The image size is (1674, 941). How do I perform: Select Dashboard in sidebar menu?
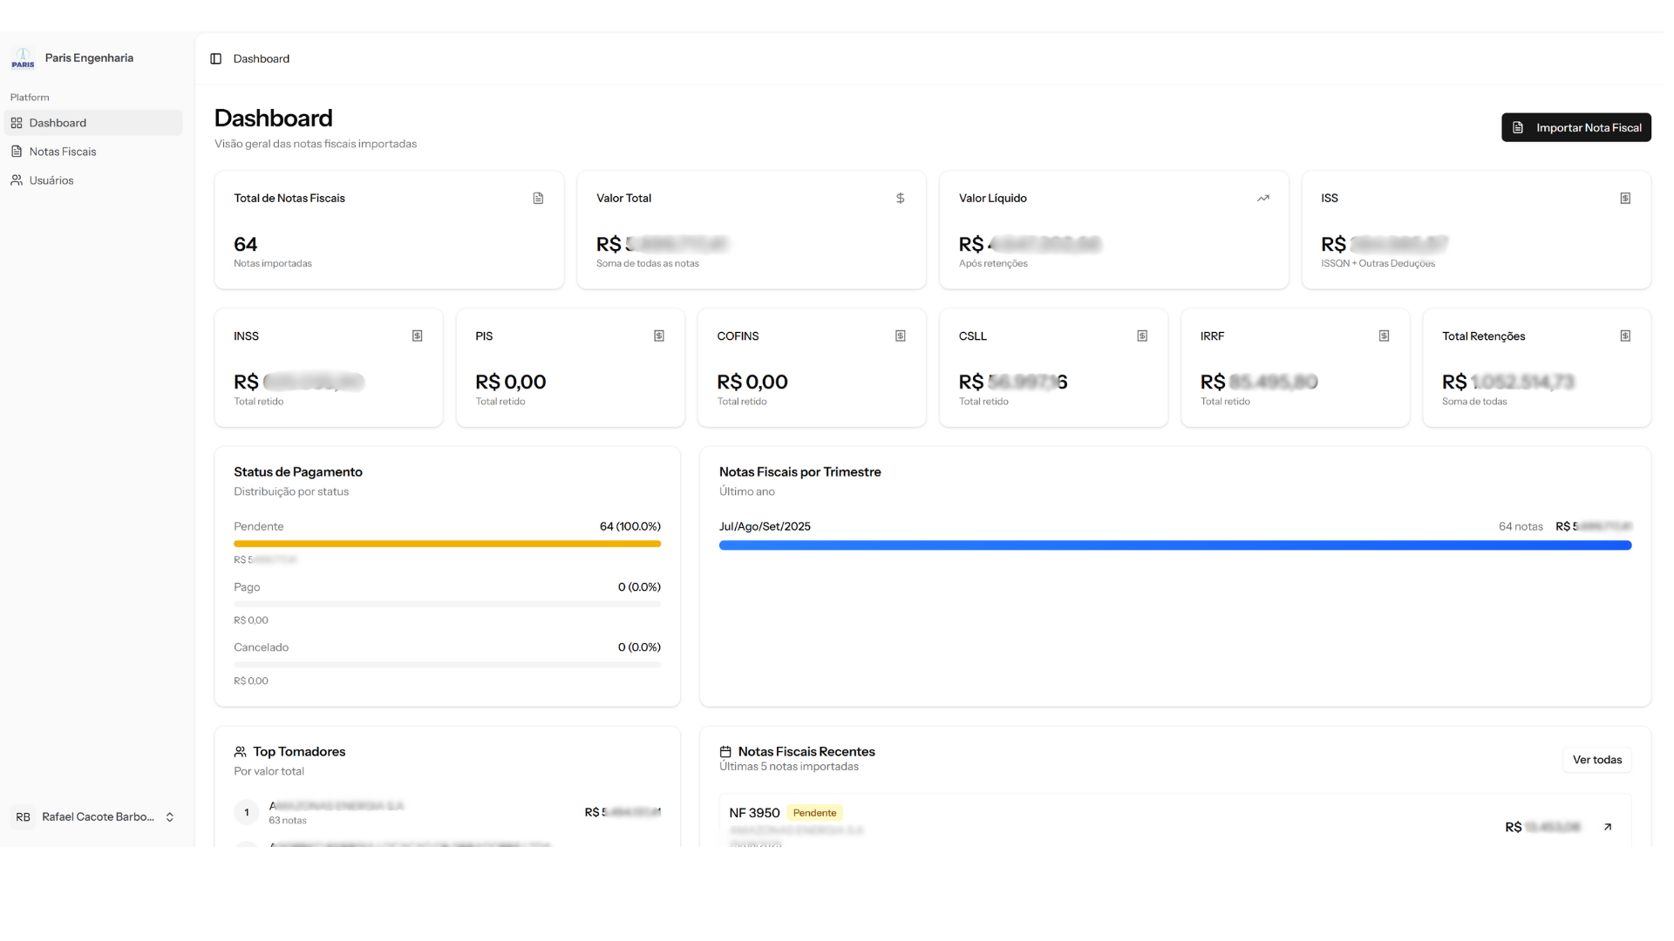click(58, 123)
